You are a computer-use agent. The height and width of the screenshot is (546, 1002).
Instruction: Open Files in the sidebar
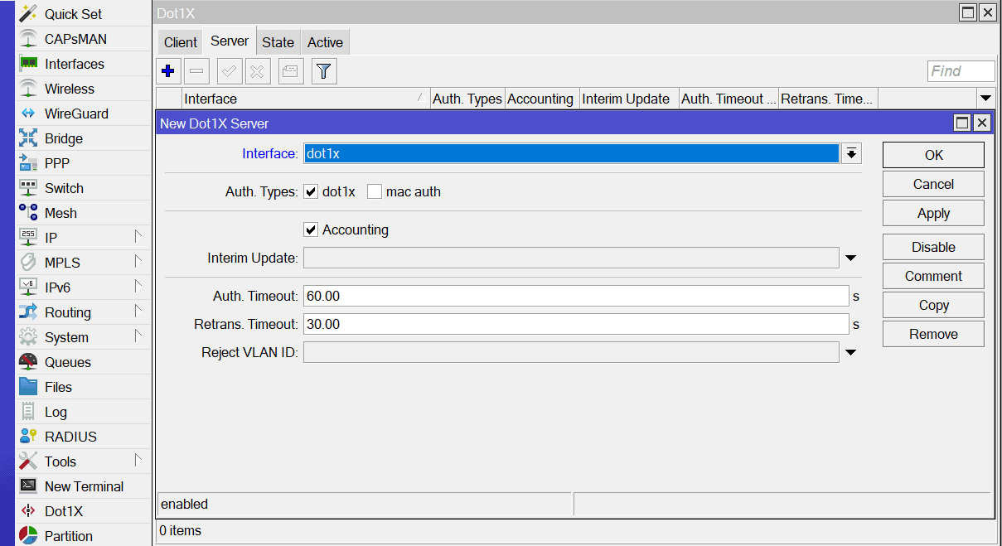point(58,387)
